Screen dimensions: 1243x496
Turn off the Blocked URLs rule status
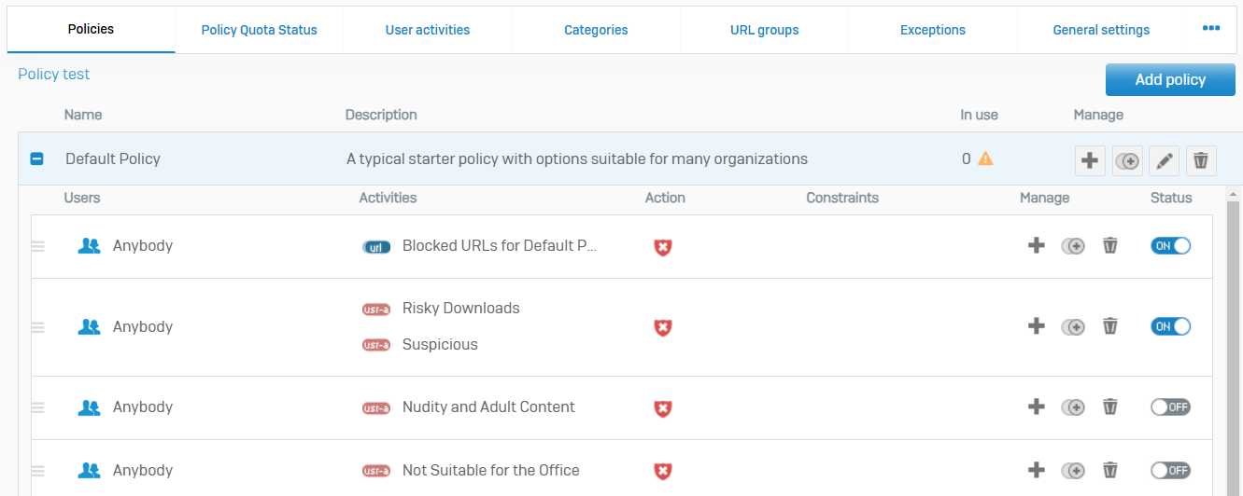[1170, 246]
